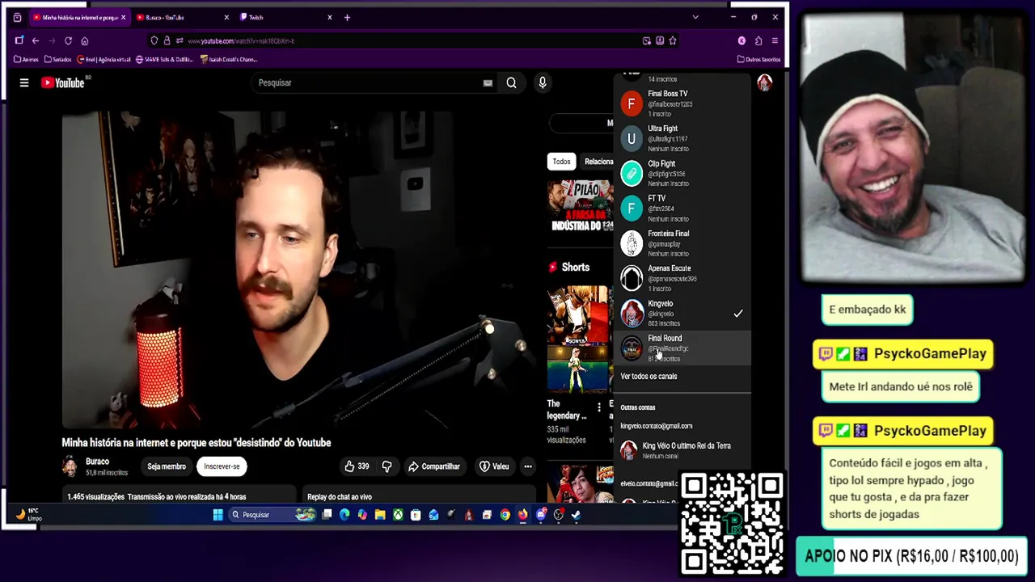Expand the Outros favoritos bookmarks folder

pos(758,59)
